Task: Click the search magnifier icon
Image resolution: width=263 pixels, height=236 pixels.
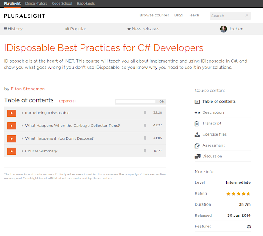Action: tap(247, 16)
